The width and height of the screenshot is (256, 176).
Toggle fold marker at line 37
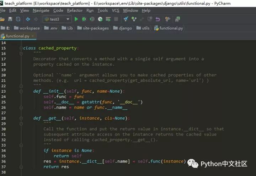pyautogui.click(x=21, y=167)
